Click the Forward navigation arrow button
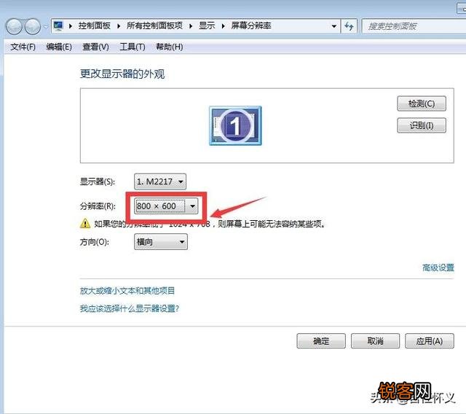This screenshot has height=414, width=466. (x=32, y=27)
